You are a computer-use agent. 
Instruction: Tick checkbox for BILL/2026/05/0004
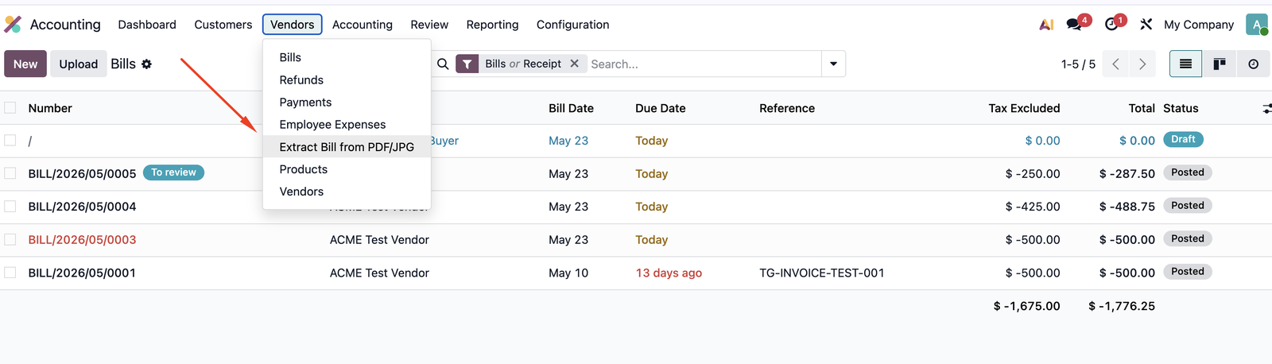pos(10,207)
